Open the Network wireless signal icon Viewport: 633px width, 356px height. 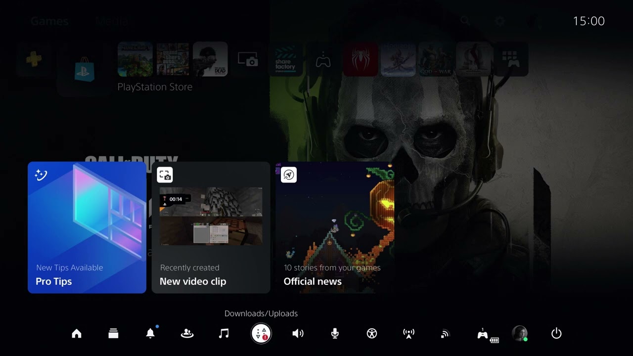coord(445,334)
